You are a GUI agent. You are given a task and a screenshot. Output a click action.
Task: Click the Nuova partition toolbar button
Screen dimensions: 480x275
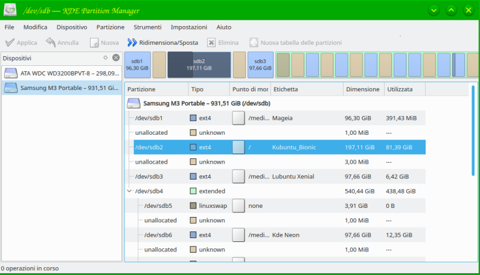(x=104, y=43)
